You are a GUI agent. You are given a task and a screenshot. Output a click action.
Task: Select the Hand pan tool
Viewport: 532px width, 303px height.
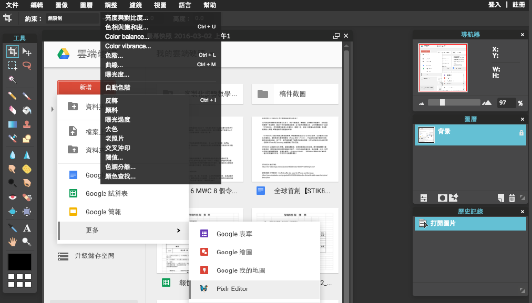[13, 242]
